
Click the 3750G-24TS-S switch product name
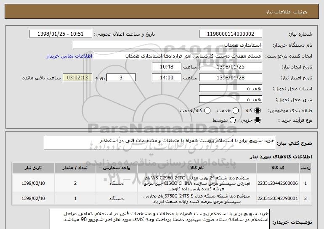(x=197, y=199)
